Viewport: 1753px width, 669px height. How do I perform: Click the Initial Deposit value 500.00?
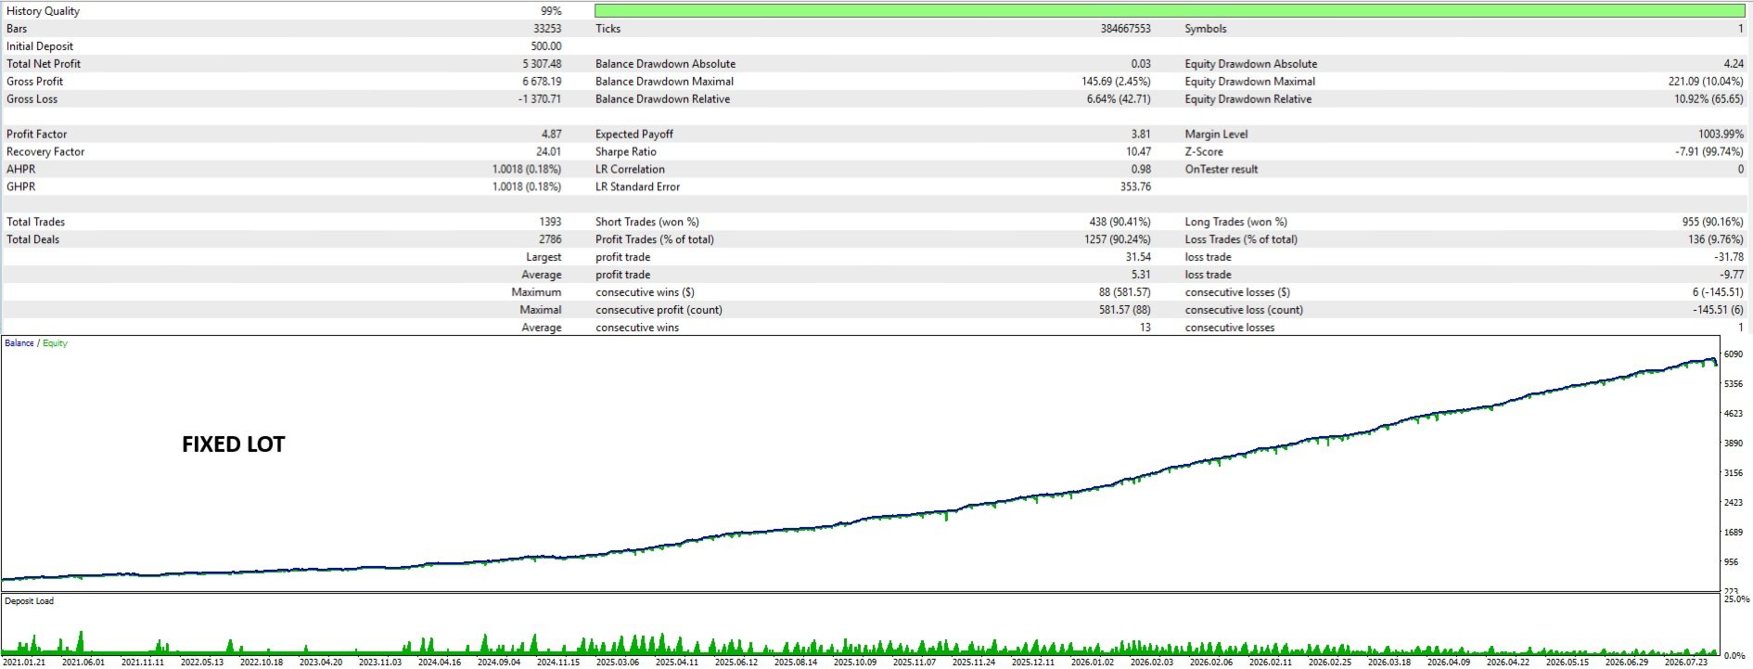pyautogui.click(x=546, y=46)
